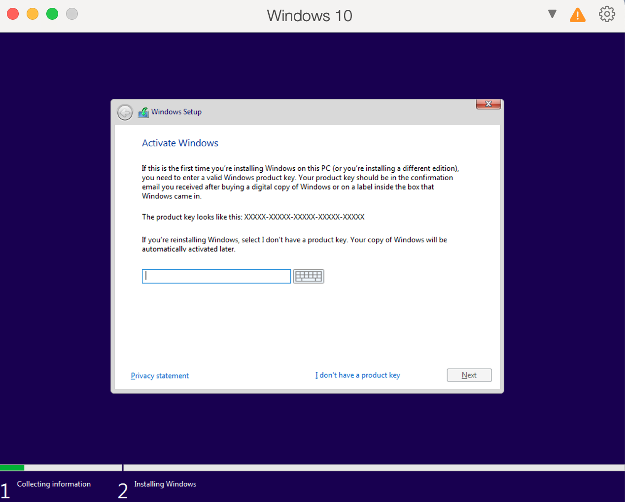This screenshot has height=502, width=625.
Task: Click the "Windows 10" title text
Action: point(309,16)
